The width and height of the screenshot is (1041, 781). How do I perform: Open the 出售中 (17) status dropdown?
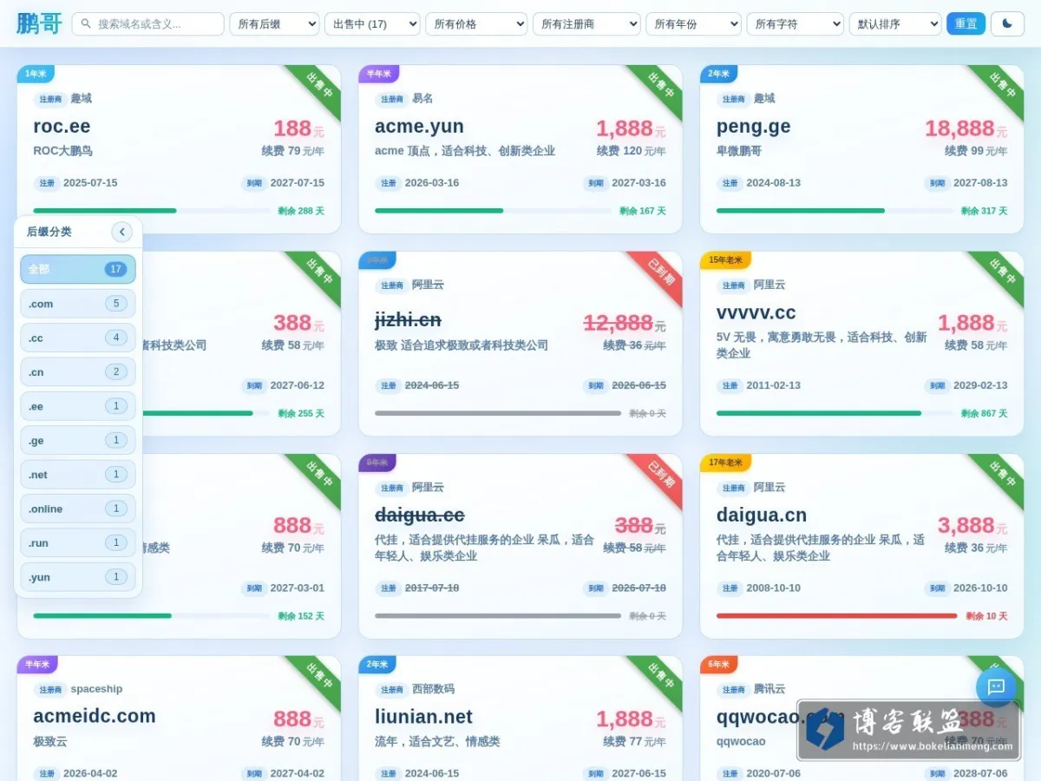click(x=372, y=23)
